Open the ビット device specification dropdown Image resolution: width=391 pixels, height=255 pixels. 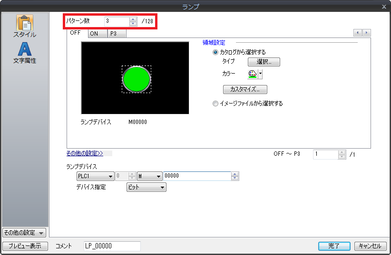[146, 188]
